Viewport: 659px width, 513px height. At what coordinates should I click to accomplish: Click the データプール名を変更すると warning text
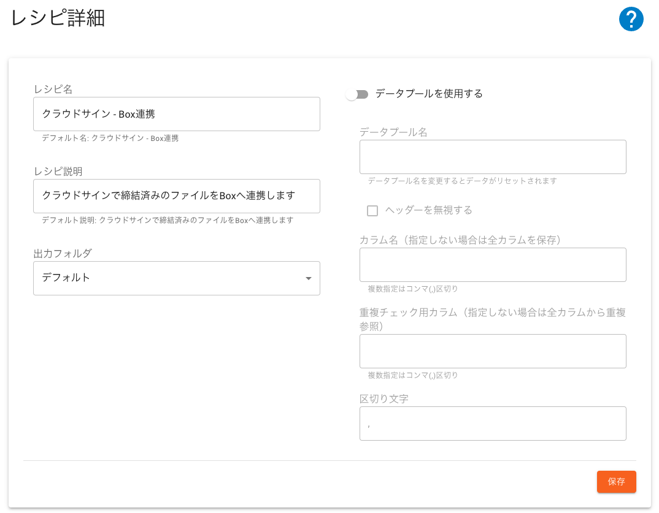pyautogui.click(x=462, y=181)
